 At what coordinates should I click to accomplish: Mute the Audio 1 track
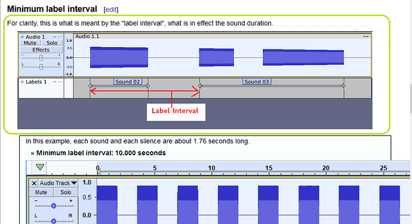pyautogui.click(x=30, y=43)
